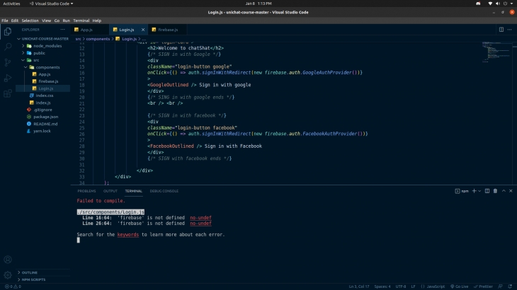The width and height of the screenshot is (517, 290).
Task: Close the Login.js editor tab
Action: pyautogui.click(x=143, y=30)
